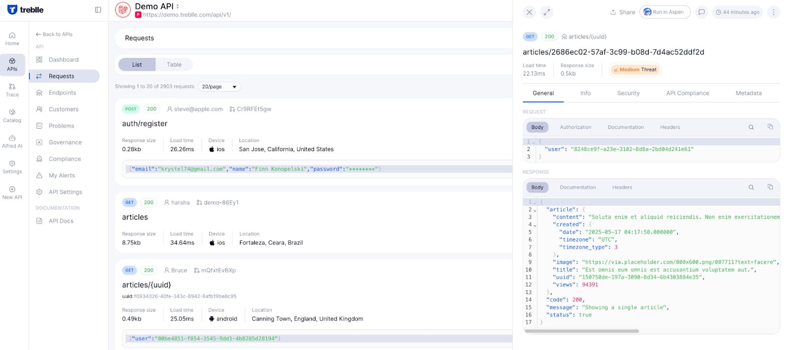Screen dimensions: 790x350
Task: Select request Body tab
Action: click(537, 127)
